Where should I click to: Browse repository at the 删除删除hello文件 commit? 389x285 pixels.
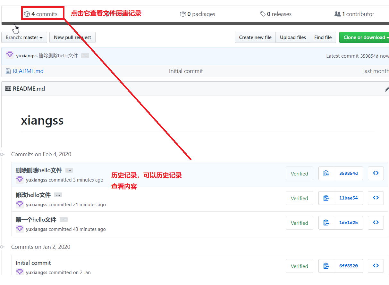pos(376,173)
